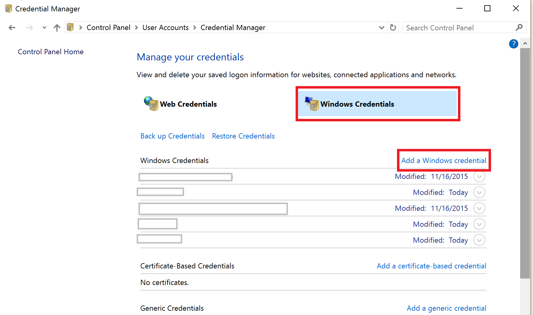
Task: Expand the last credential modified Today
Action: pyautogui.click(x=479, y=240)
